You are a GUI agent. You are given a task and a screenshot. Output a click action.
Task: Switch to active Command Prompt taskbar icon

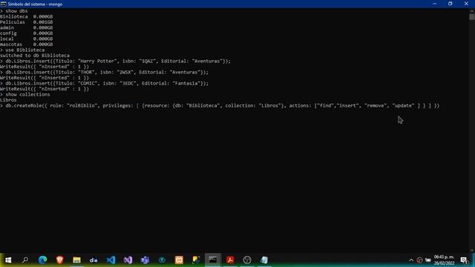213,260
